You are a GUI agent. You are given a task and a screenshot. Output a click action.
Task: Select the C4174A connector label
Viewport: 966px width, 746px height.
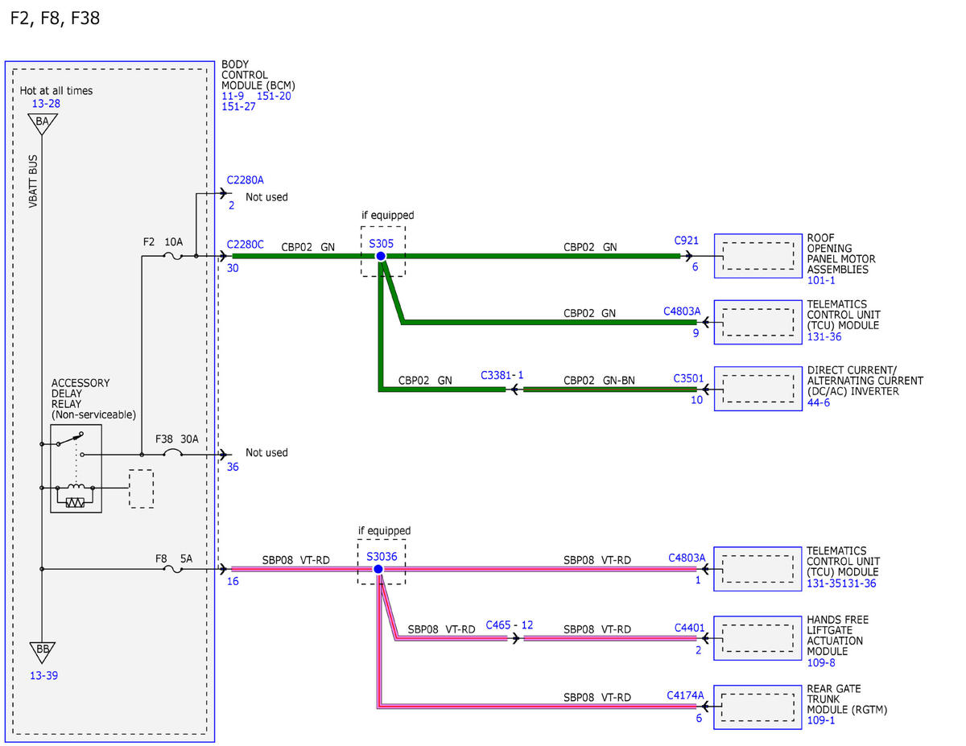(685, 694)
